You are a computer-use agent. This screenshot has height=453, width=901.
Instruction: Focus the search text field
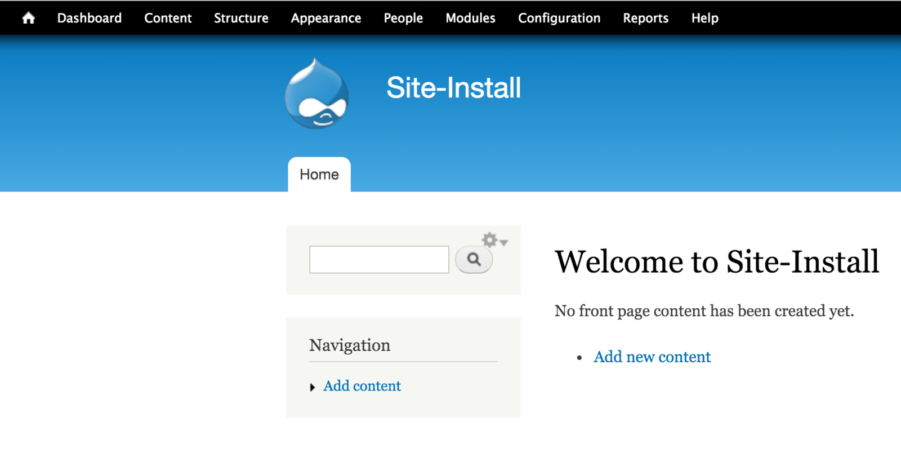[379, 260]
